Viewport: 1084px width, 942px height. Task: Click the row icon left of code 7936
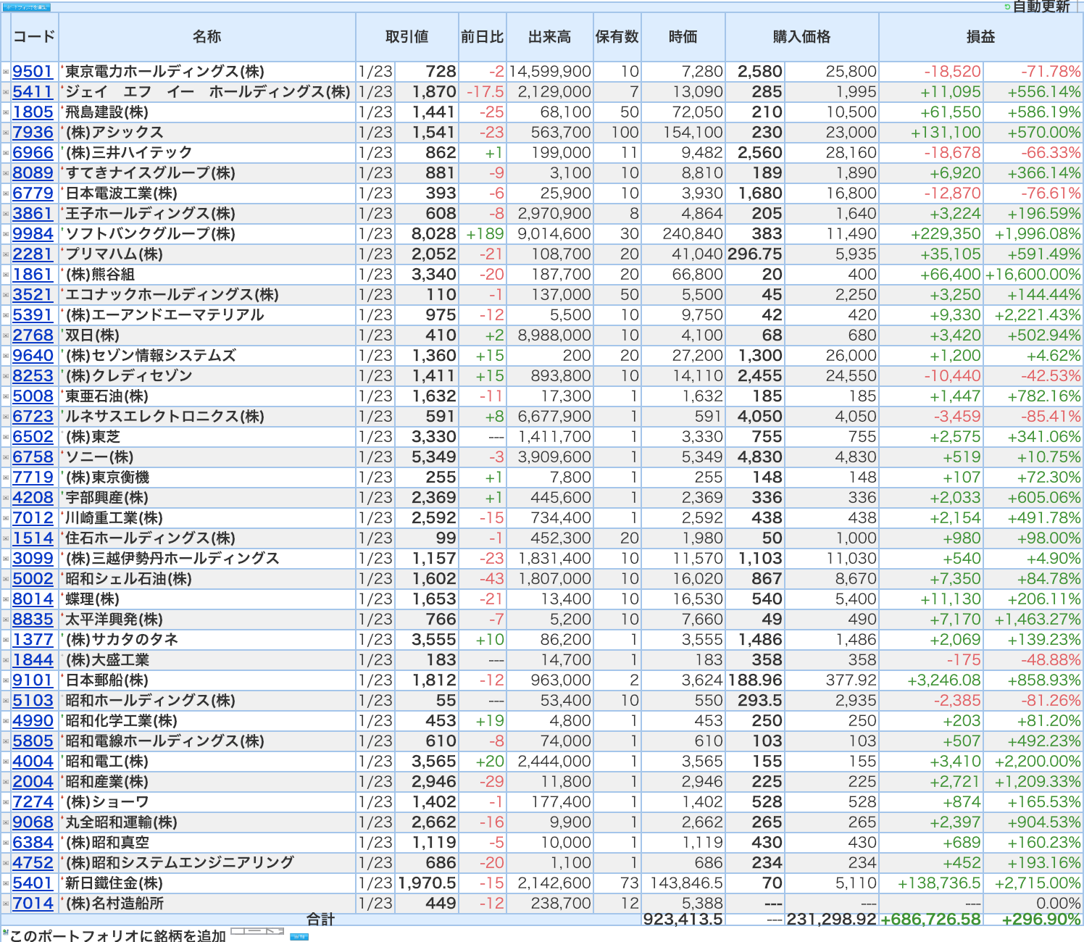click(x=6, y=133)
